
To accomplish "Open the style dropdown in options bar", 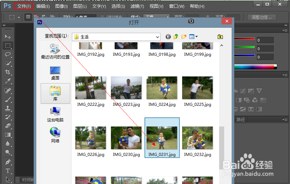I will point(156,17).
